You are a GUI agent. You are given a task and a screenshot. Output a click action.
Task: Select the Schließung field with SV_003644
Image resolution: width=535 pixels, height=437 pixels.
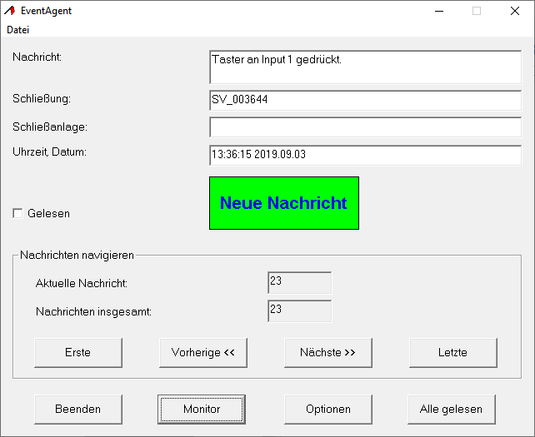tap(365, 100)
